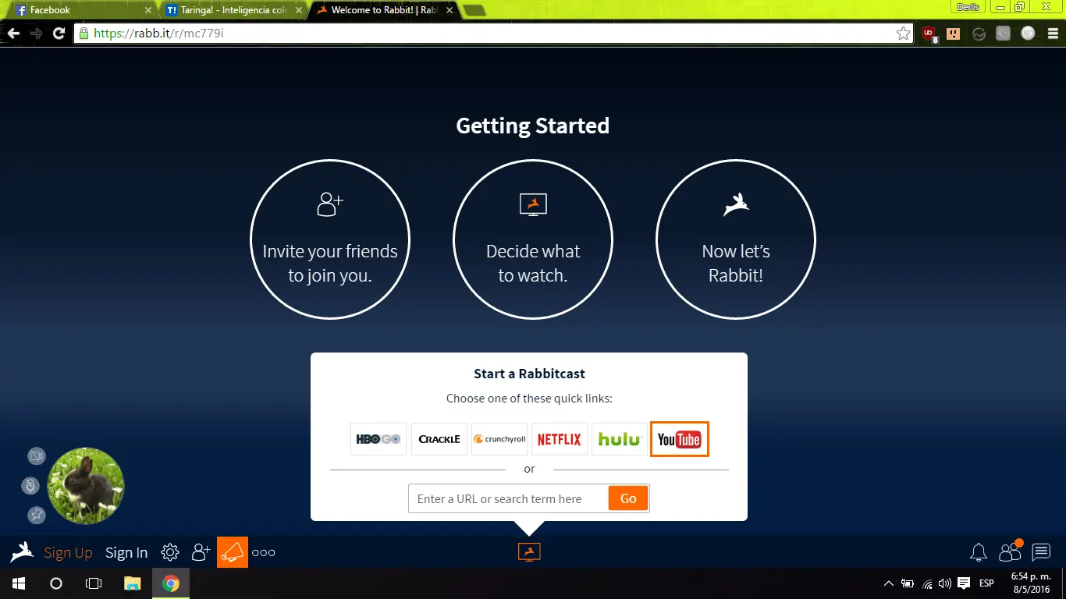The height and width of the screenshot is (599, 1066).
Task: Open the Wi-Fi network icon in the tray
Action: tap(927, 583)
